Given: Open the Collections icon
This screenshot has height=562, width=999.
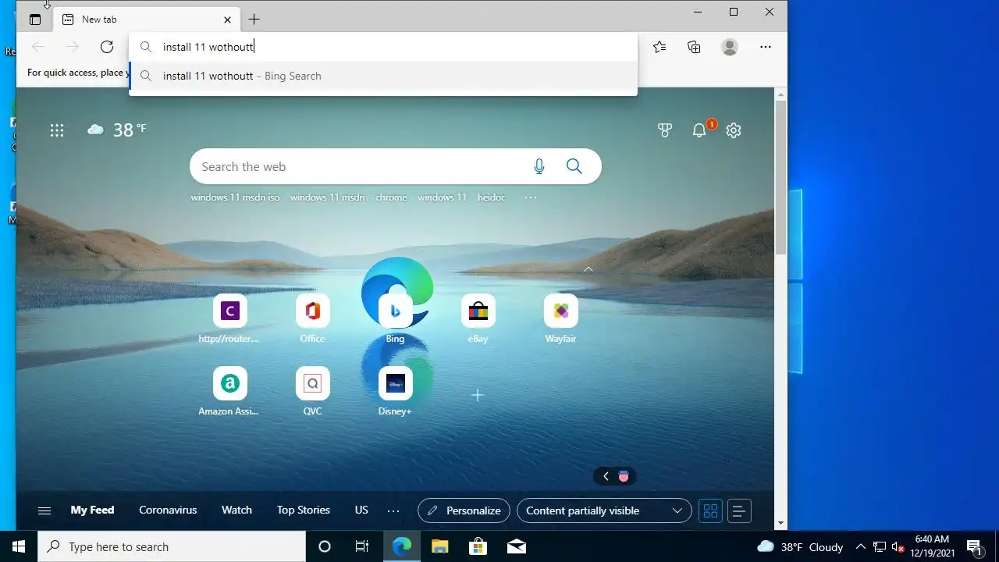Looking at the screenshot, I should pyautogui.click(x=694, y=47).
